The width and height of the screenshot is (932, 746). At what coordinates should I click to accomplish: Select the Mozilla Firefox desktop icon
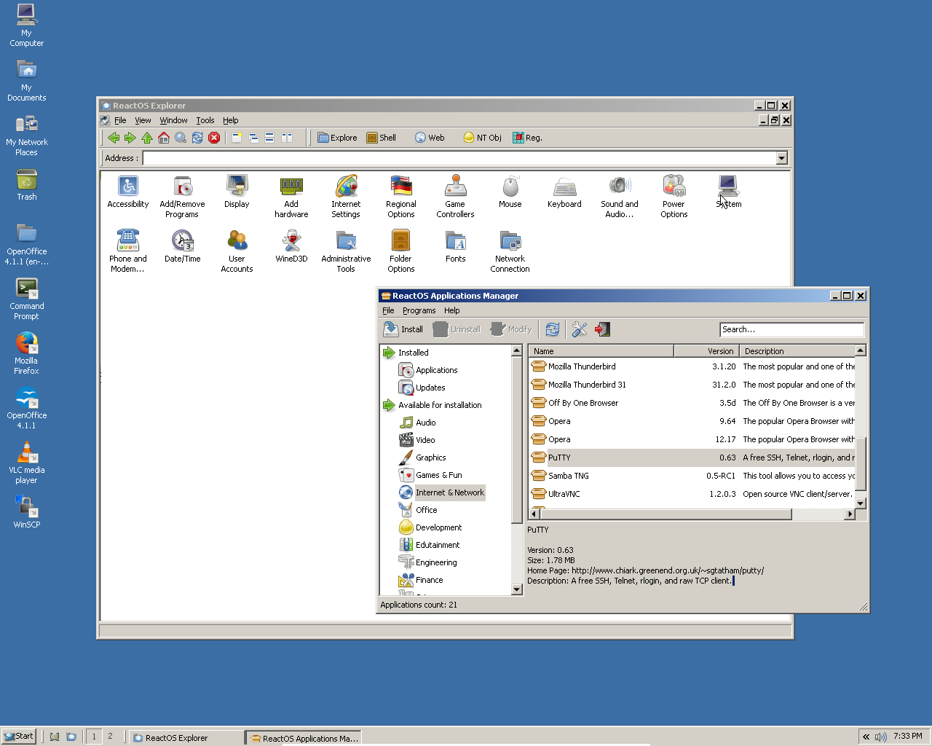point(26,353)
